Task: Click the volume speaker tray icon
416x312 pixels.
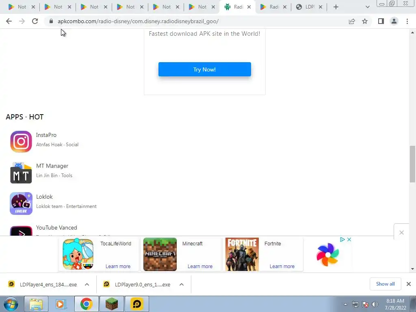Action: [x=375, y=304]
